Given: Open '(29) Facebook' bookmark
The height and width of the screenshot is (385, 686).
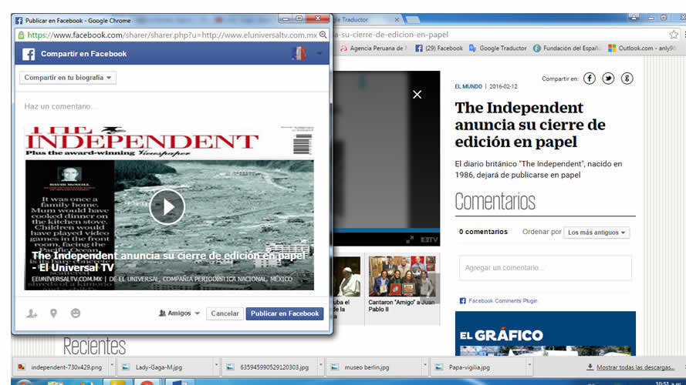Looking at the screenshot, I should [x=439, y=49].
